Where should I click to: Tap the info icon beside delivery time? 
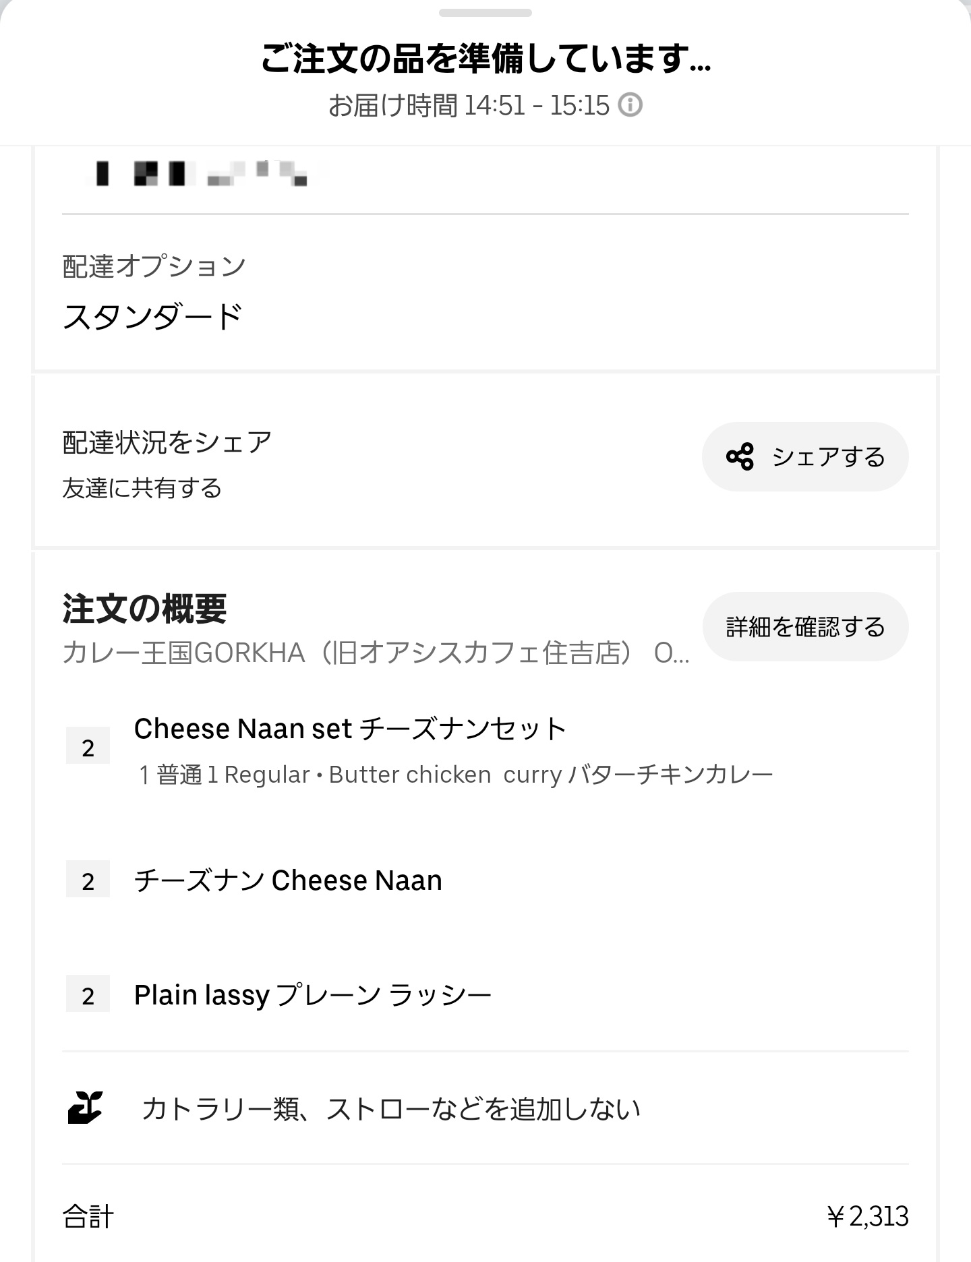point(630,105)
